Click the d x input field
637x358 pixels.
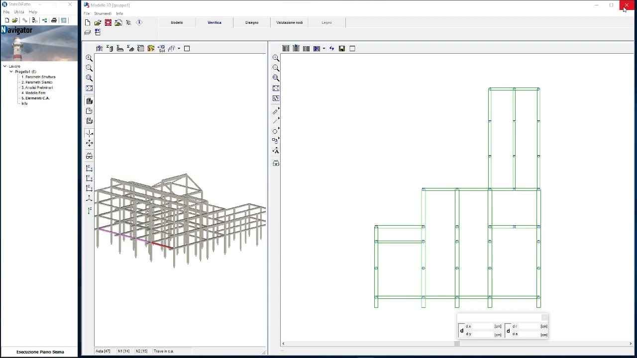pos(482,326)
